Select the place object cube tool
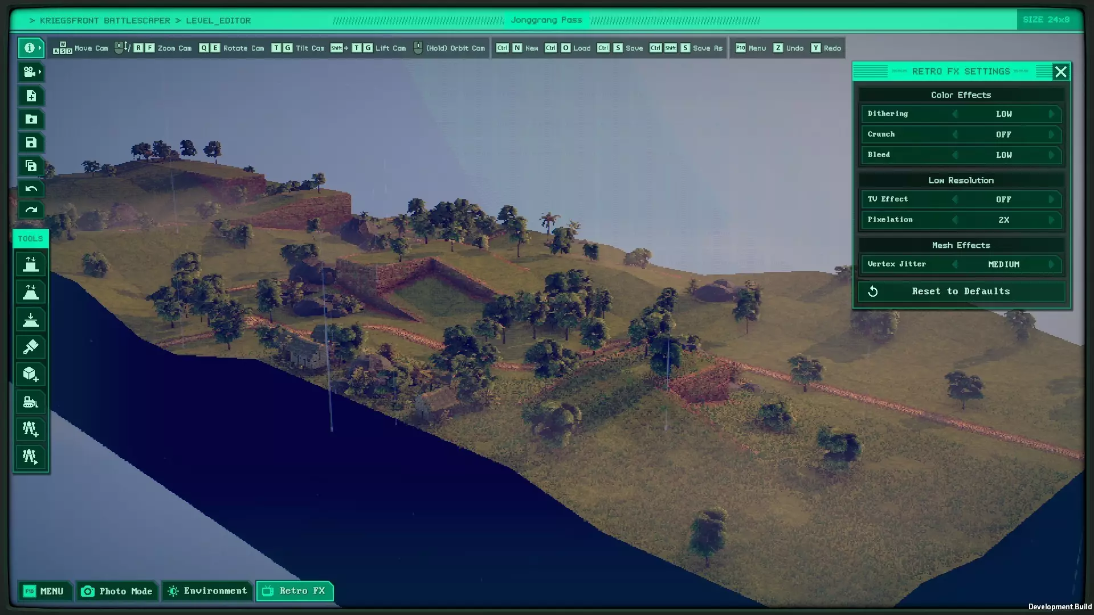The height and width of the screenshot is (615, 1094). coord(31,374)
